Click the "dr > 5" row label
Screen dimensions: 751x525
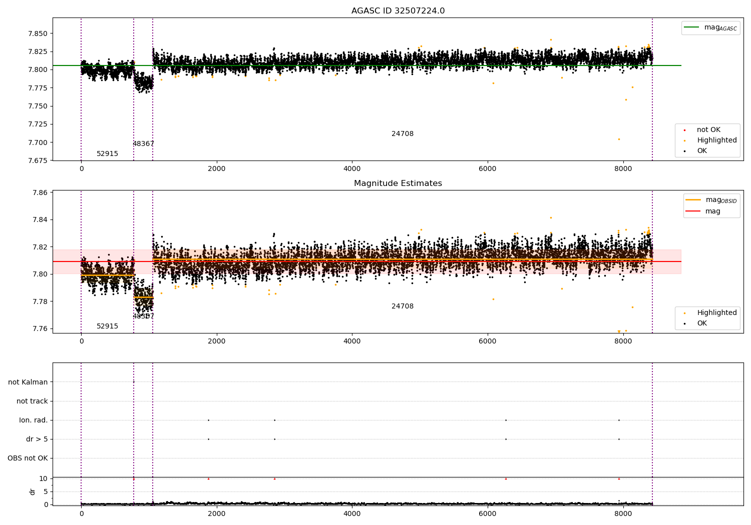pyautogui.click(x=37, y=439)
